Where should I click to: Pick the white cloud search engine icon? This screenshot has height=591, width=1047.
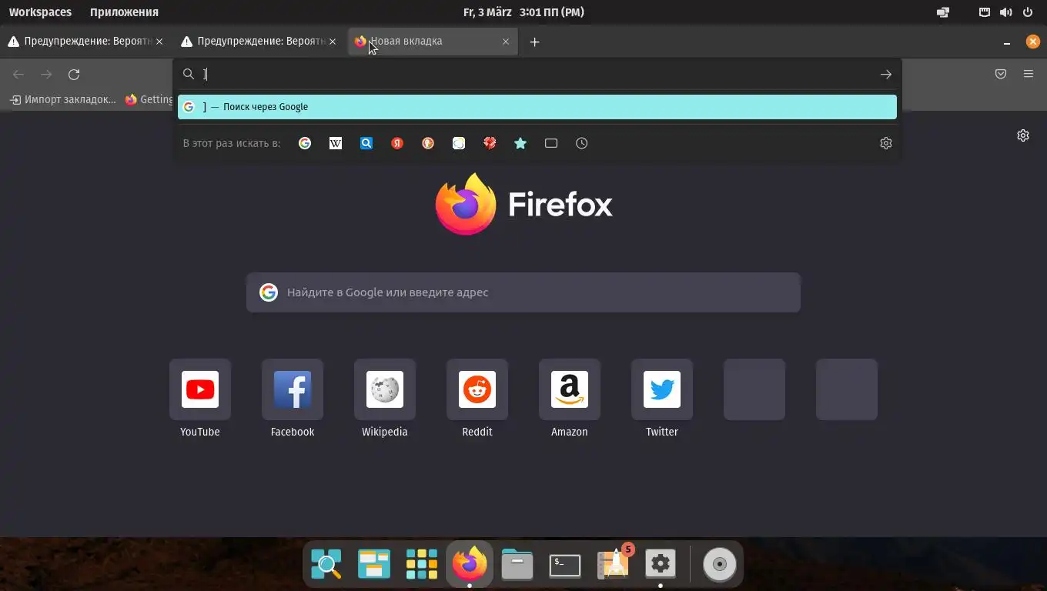tap(459, 143)
